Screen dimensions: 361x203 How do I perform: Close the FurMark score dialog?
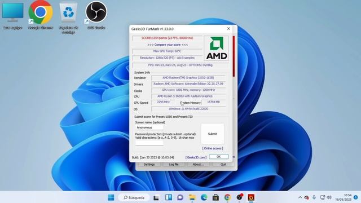coord(228,29)
